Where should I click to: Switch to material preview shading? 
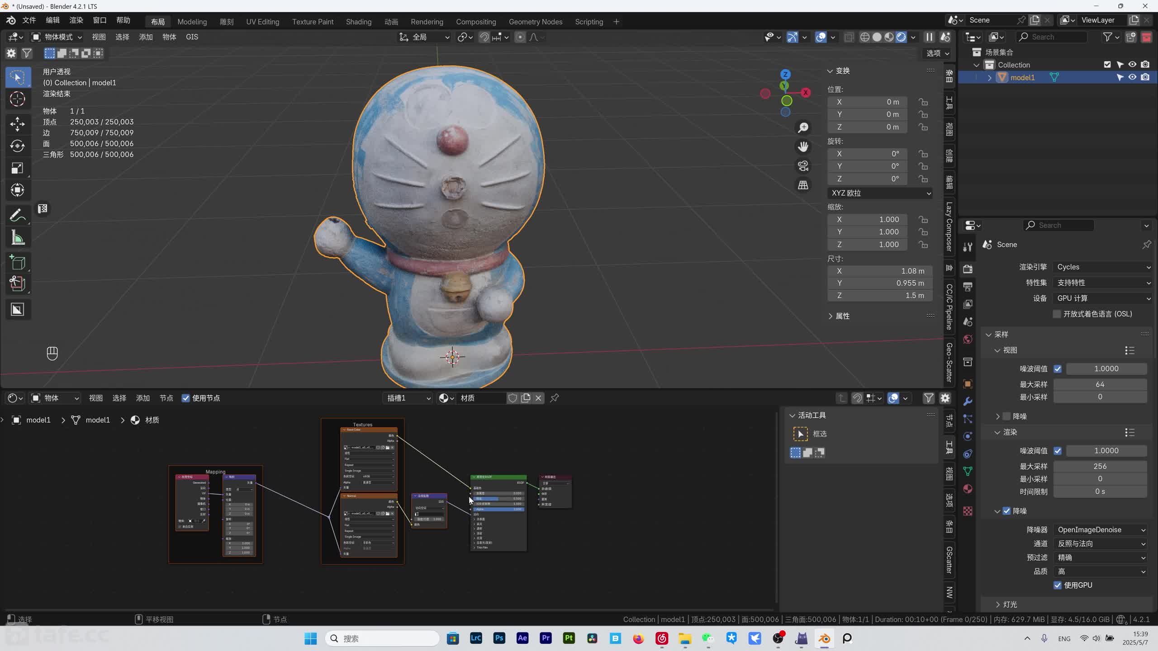(889, 37)
